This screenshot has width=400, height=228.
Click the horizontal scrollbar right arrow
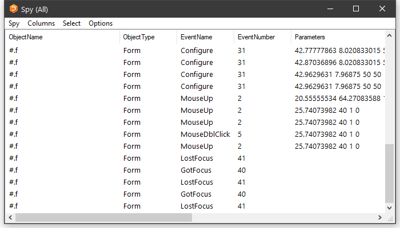coord(381,218)
